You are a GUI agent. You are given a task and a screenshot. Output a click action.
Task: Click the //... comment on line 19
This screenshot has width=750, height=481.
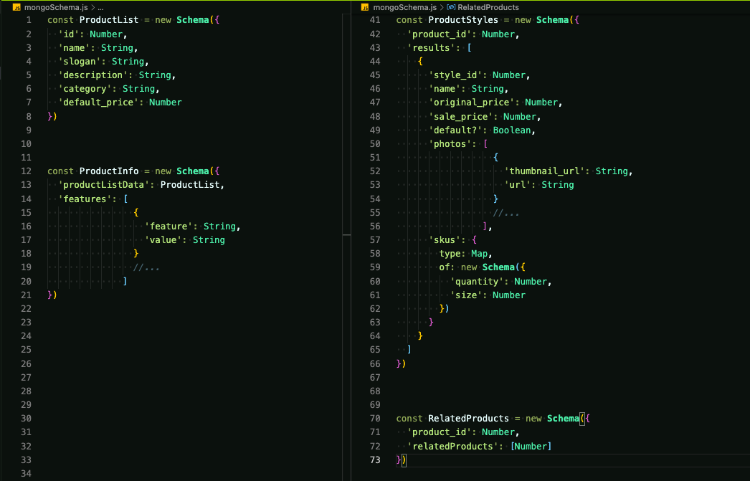tap(146, 267)
